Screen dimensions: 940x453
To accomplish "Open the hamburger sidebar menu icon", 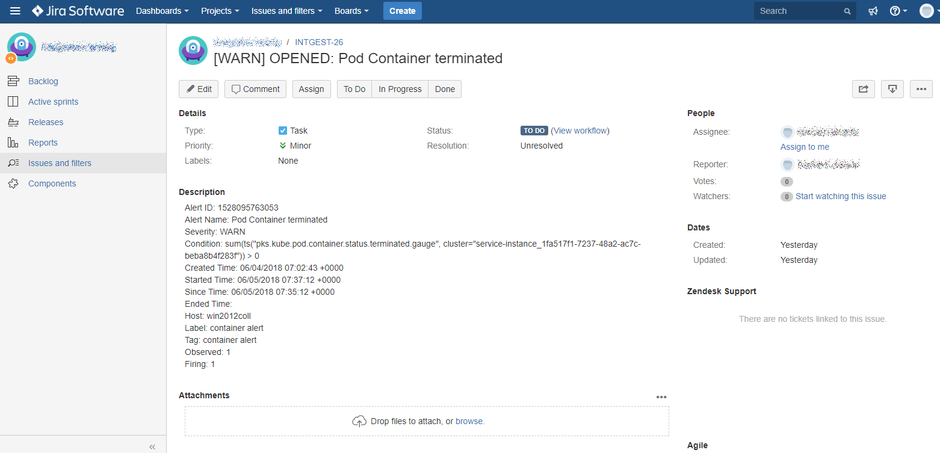I will tap(15, 11).
